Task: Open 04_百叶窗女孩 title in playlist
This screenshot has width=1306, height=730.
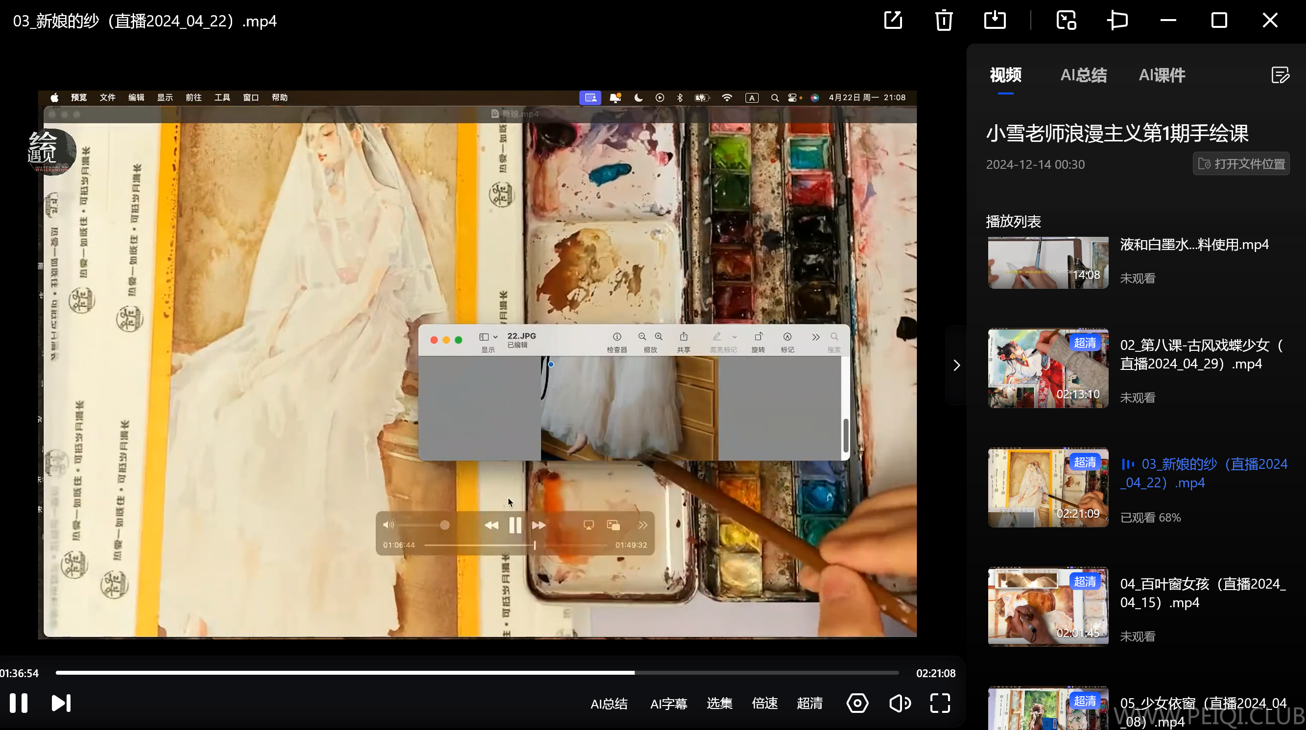Action: [x=1203, y=593]
